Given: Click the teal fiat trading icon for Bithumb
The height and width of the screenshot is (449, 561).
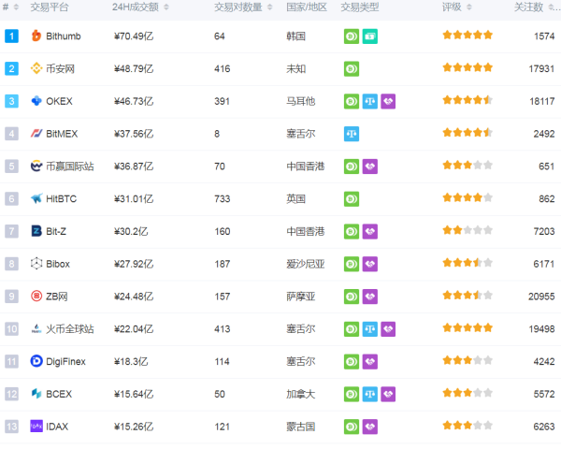Looking at the screenshot, I should [x=370, y=36].
